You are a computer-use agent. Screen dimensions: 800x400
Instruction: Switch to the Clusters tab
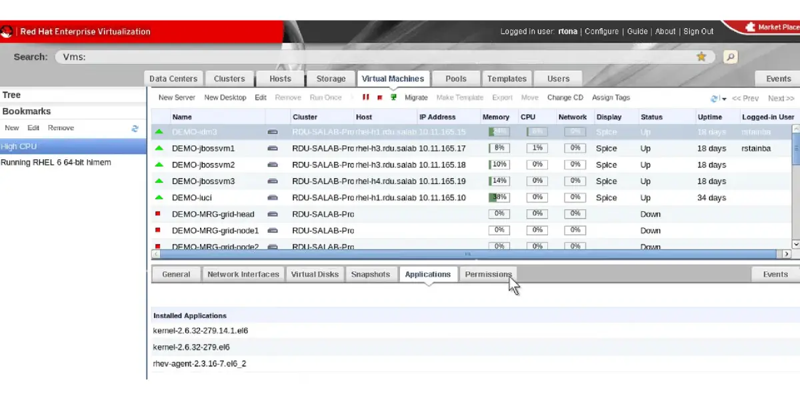[x=229, y=79]
